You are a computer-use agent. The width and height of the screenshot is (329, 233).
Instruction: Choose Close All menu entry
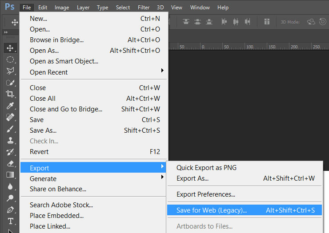pos(93,99)
